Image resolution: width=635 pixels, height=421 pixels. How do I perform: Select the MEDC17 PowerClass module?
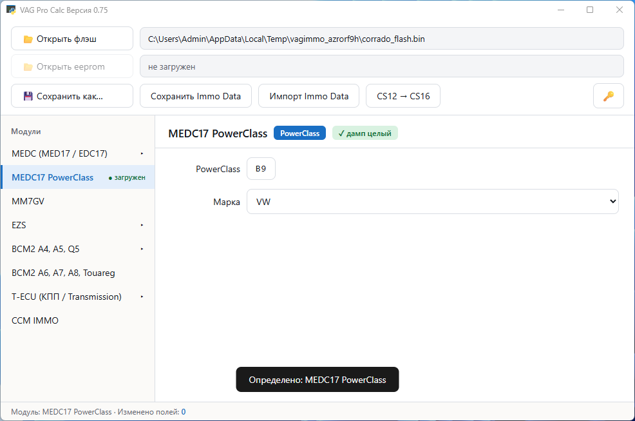pos(78,177)
